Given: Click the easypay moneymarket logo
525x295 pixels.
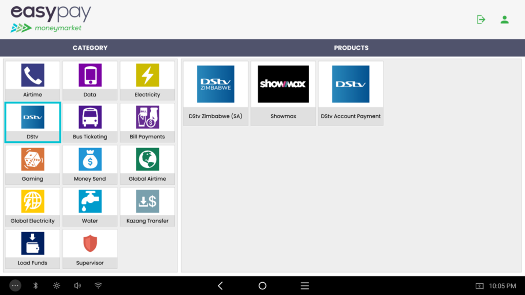Looking at the screenshot, I should tap(51, 19).
